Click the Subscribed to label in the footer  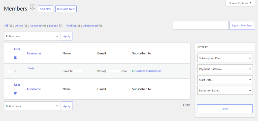click(x=142, y=89)
